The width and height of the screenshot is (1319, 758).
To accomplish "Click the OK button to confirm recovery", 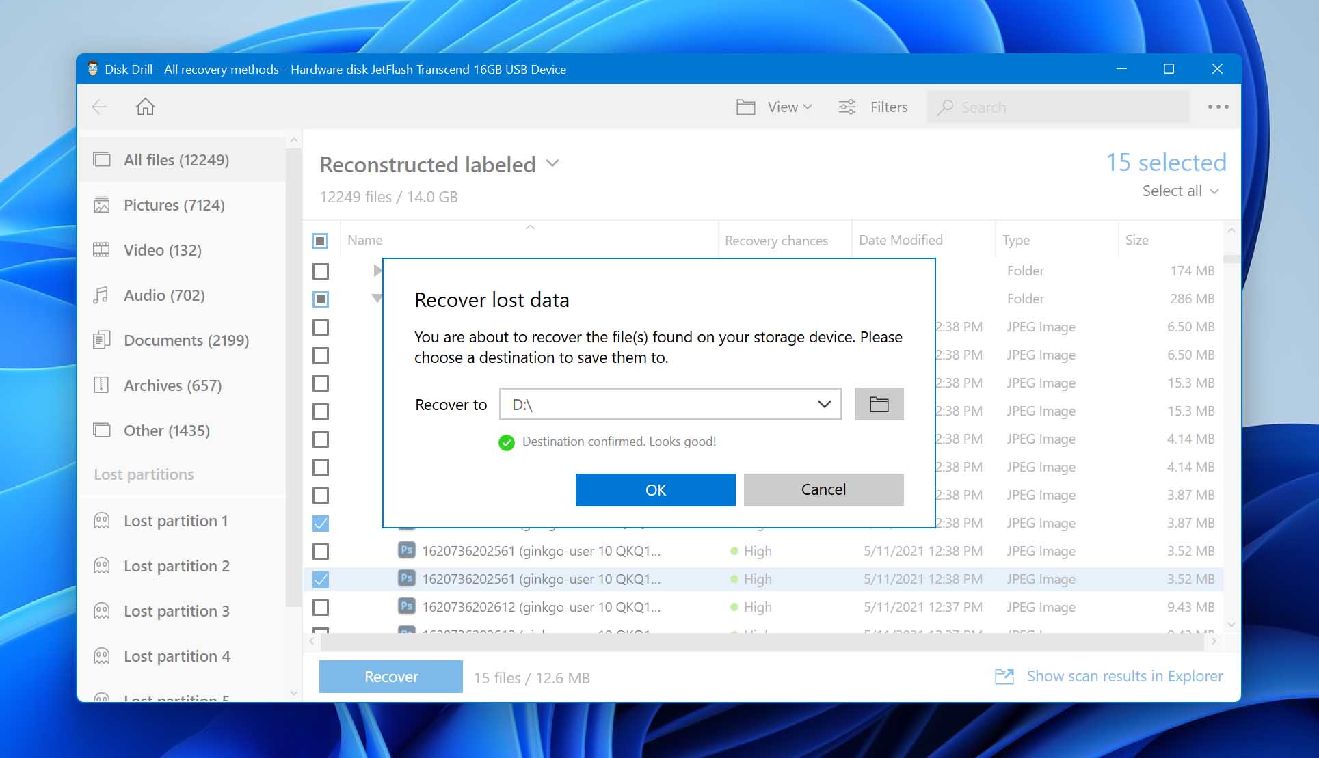I will (655, 489).
